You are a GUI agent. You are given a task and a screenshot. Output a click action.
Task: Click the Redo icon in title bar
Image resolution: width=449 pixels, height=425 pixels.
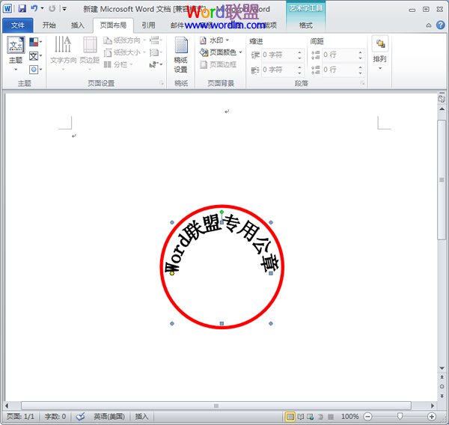click(52, 8)
